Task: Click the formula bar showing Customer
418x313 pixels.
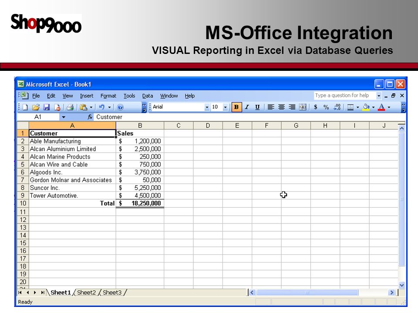Action: [x=250, y=117]
